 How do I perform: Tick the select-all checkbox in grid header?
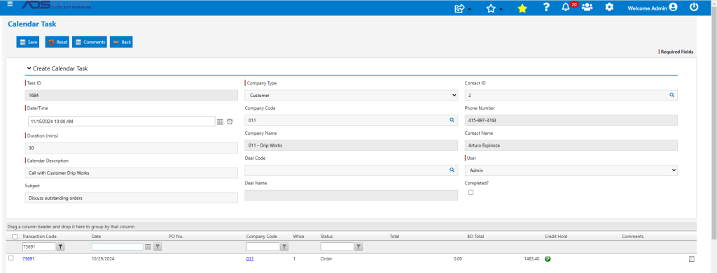[x=15, y=237]
